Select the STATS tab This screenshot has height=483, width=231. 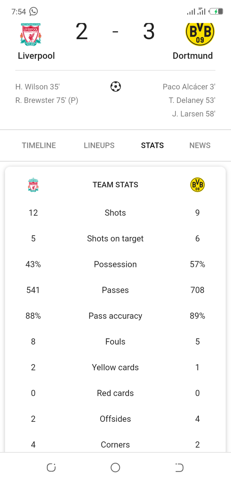[x=152, y=145]
